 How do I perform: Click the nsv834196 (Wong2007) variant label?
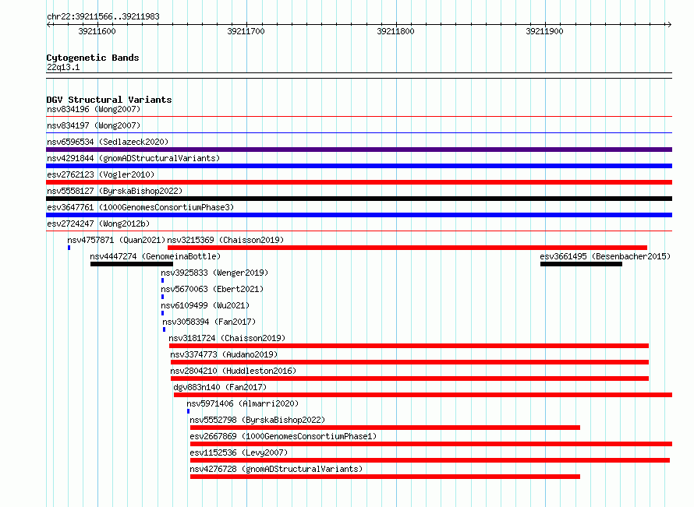[94, 109]
